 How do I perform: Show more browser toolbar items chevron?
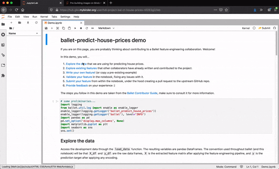pyautogui.click(x=261, y=10)
